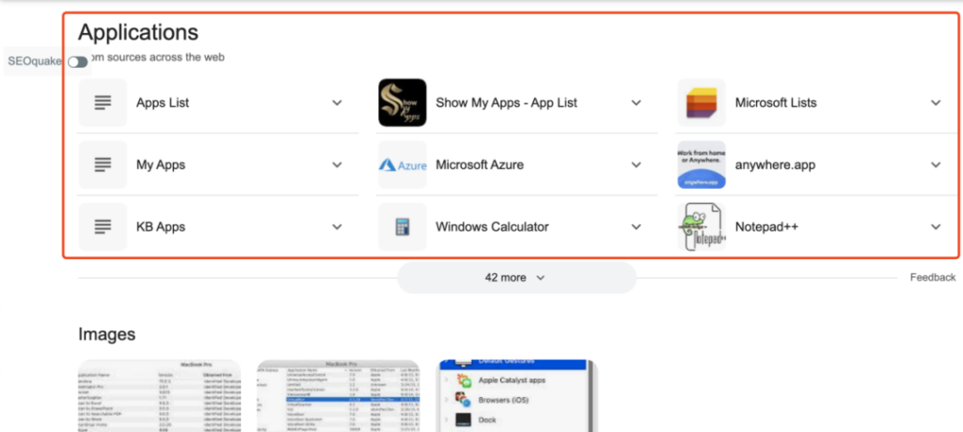
Task: Open the Apple Catalyst apps image thumbnail
Action: [x=517, y=395]
